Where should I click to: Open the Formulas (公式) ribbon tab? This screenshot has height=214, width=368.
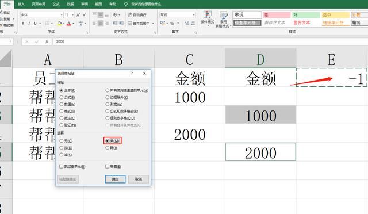pos(56,4)
